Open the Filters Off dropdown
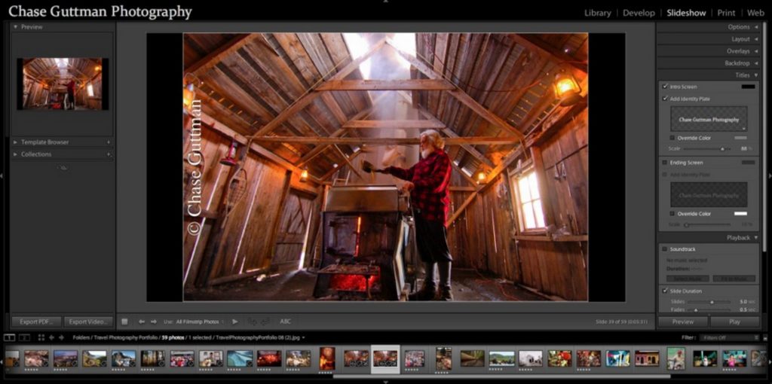This screenshot has width=772, height=384. [x=731, y=338]
